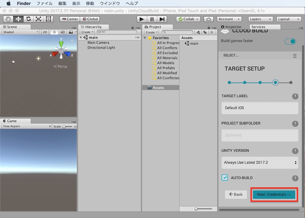305x218 pixels.
Task: Open the Shaded draw mode dropdown
Action: click(20, 32)
